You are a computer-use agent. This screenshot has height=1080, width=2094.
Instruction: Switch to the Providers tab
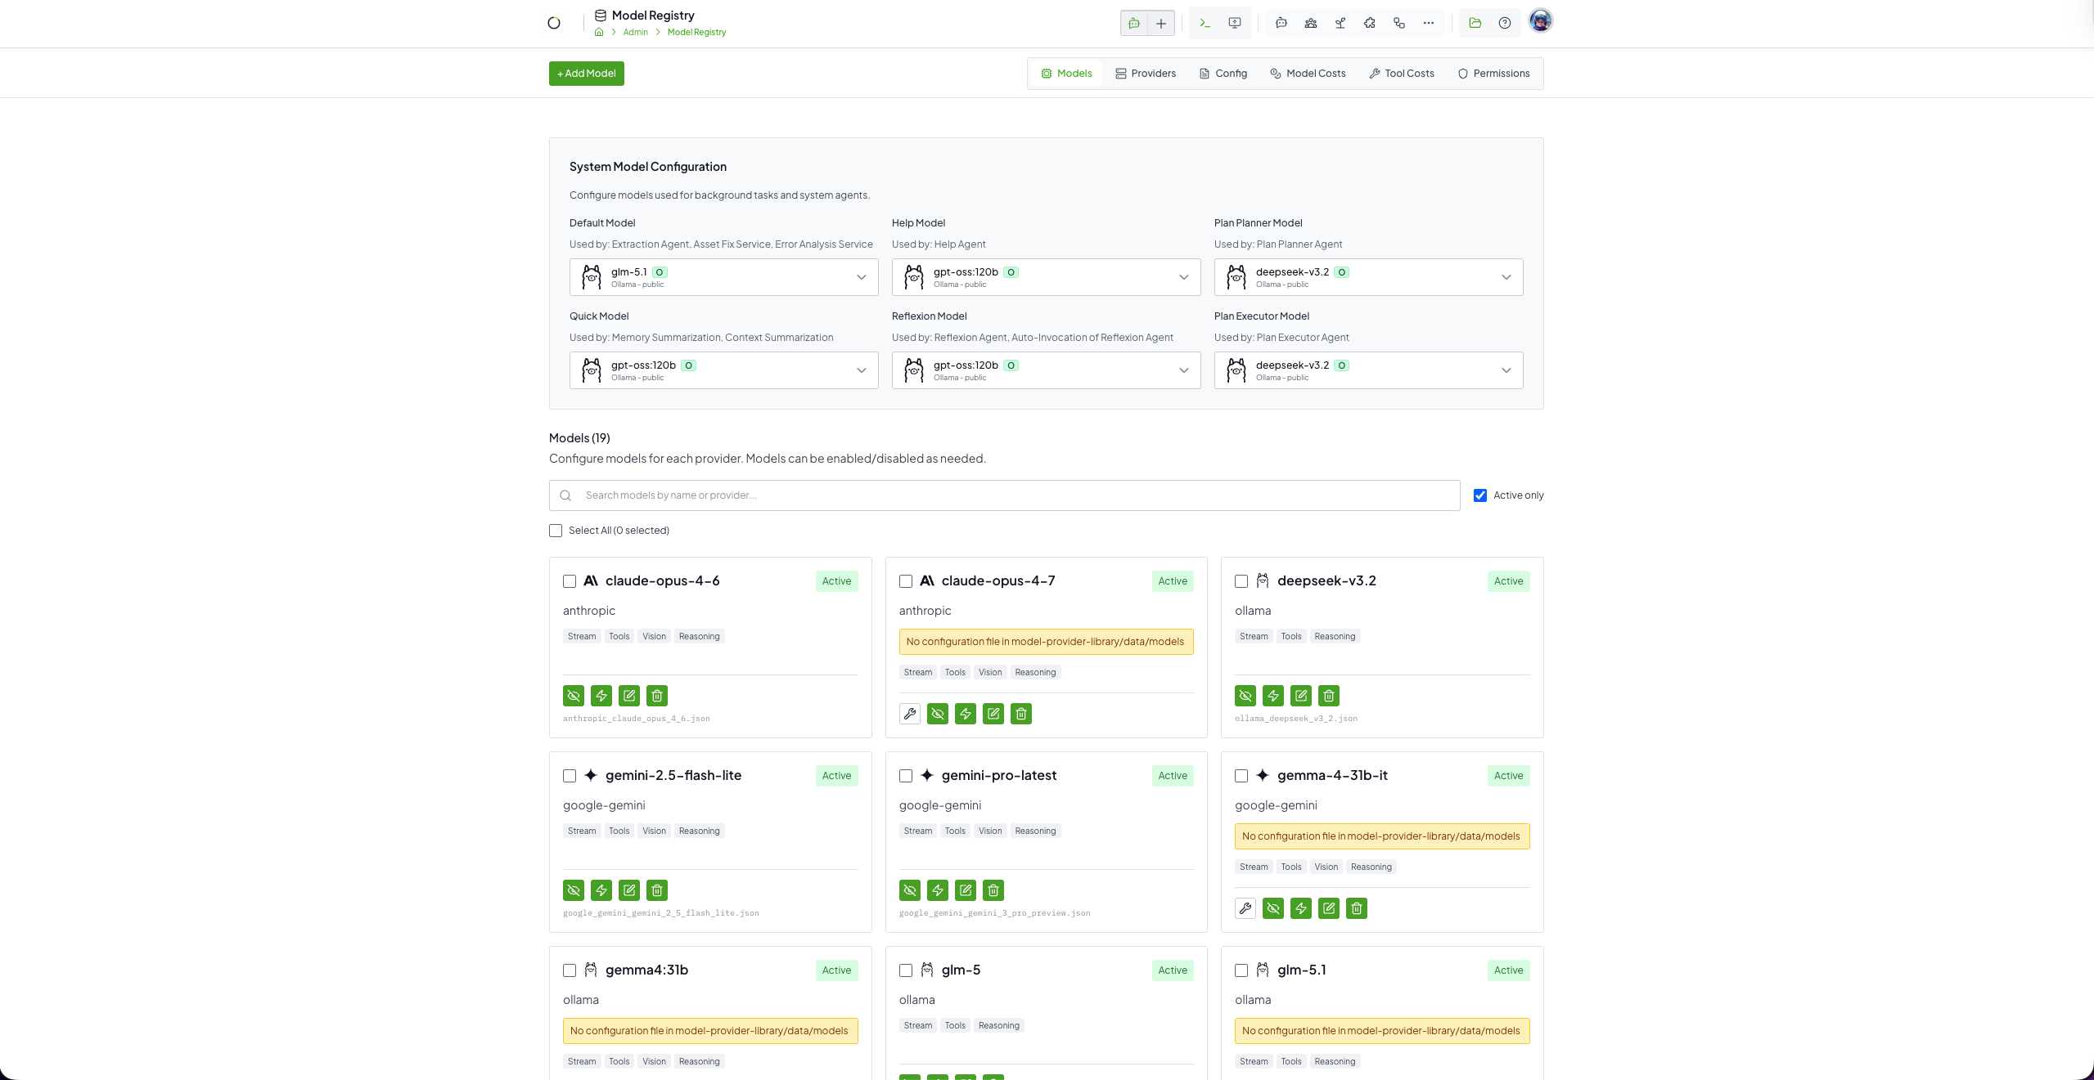click(x=1146, y=74)
